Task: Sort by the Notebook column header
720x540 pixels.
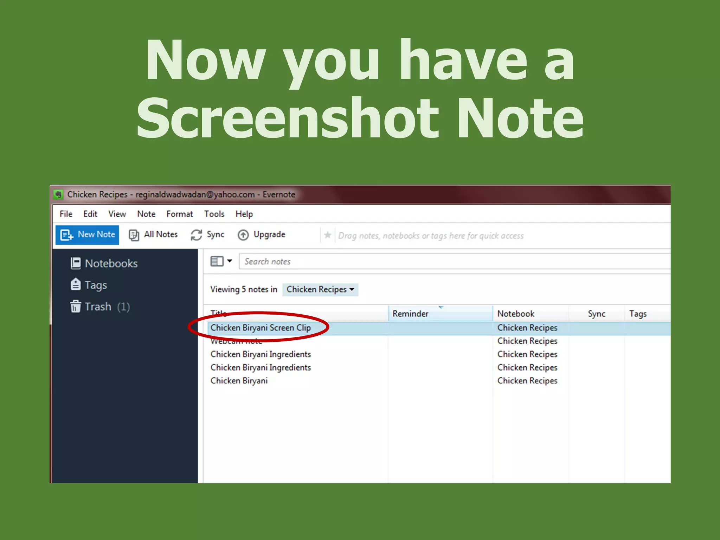Action: (531, 313)
